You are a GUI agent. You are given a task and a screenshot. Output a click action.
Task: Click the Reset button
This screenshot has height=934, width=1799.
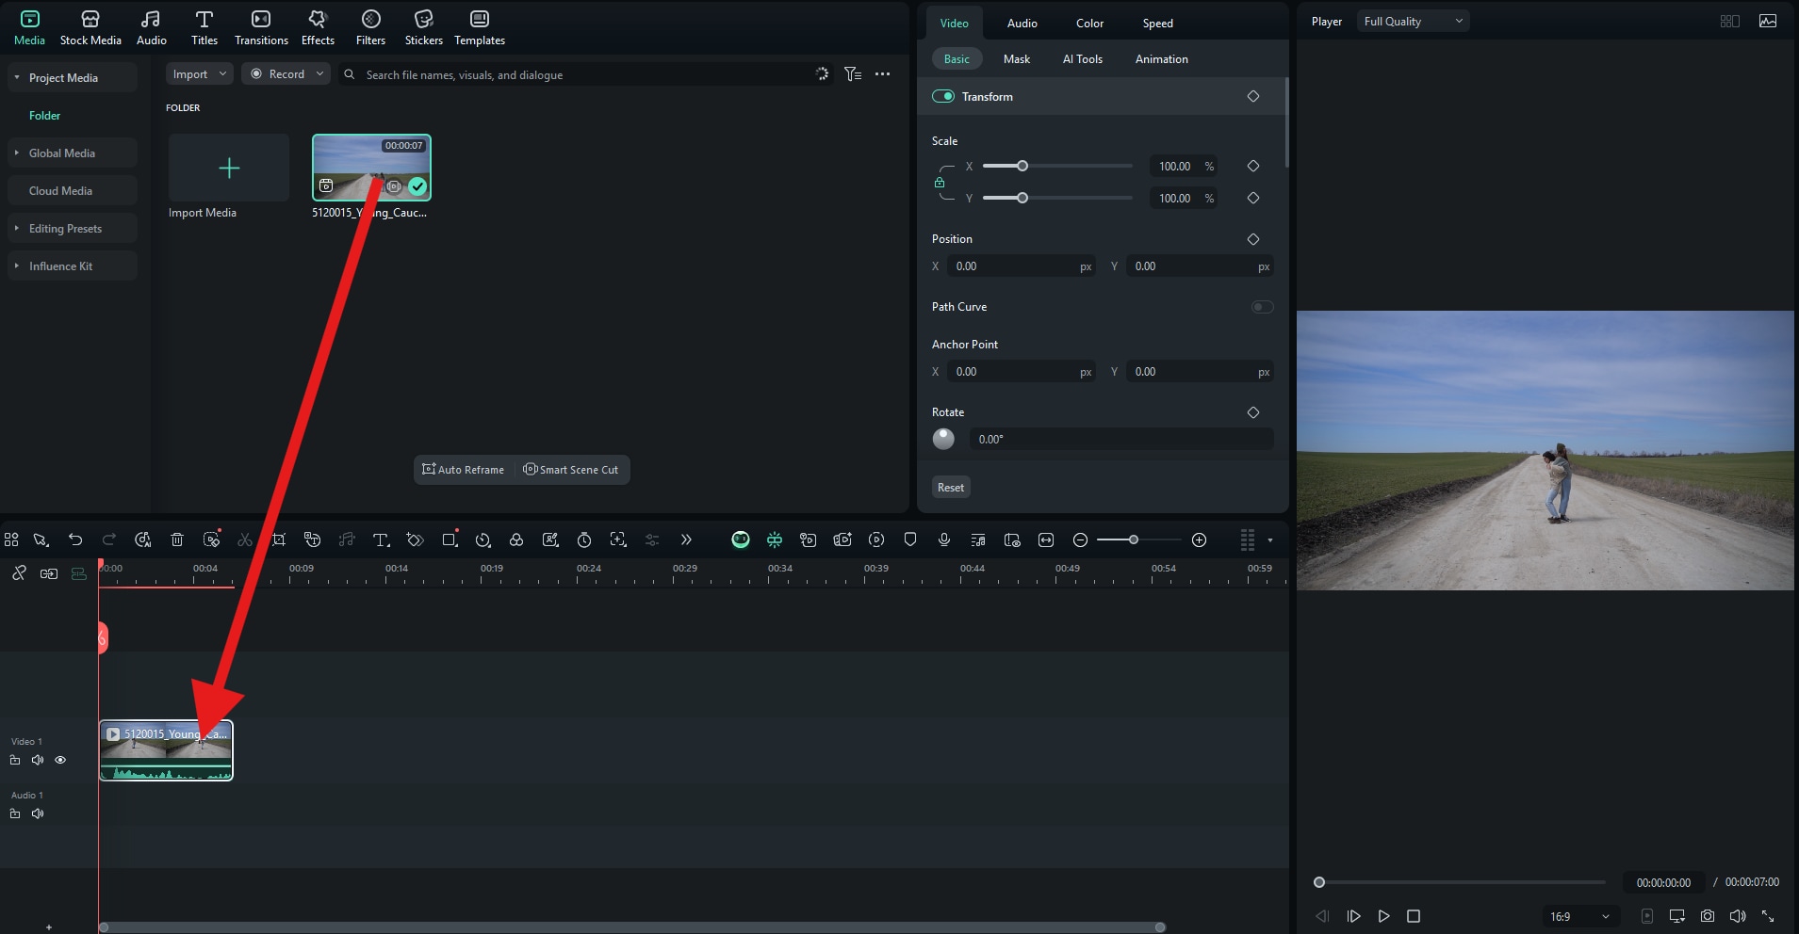951,487
